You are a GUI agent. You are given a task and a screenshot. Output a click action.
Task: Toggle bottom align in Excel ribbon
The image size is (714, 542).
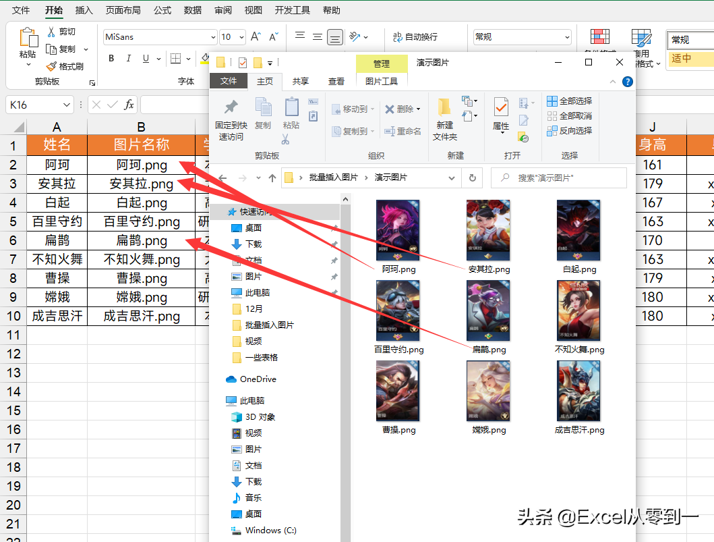[334, 37]
